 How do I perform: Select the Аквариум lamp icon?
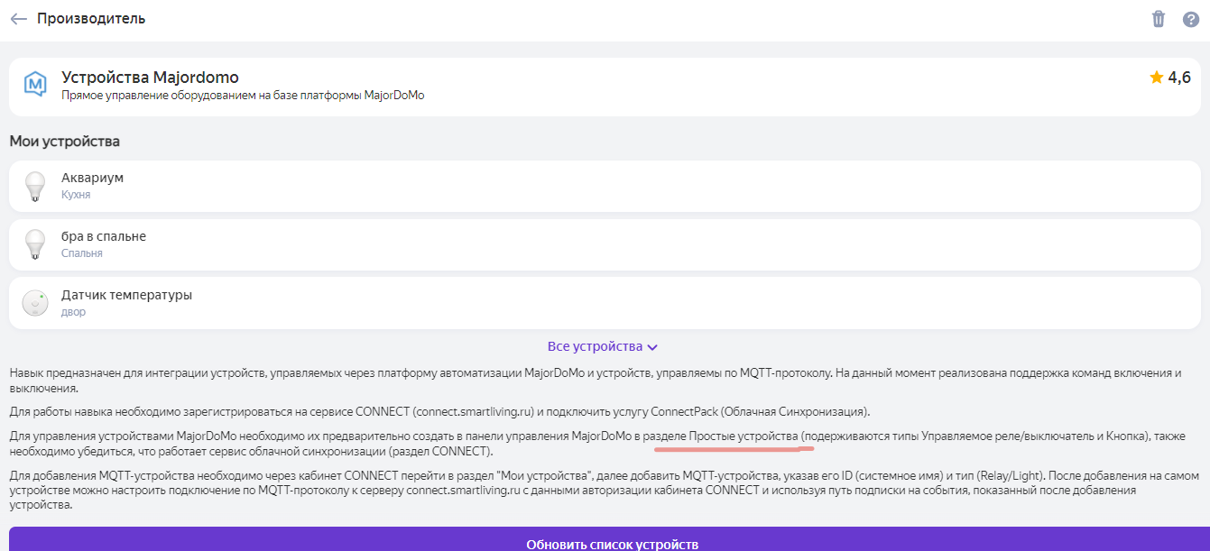pos(34,187)
